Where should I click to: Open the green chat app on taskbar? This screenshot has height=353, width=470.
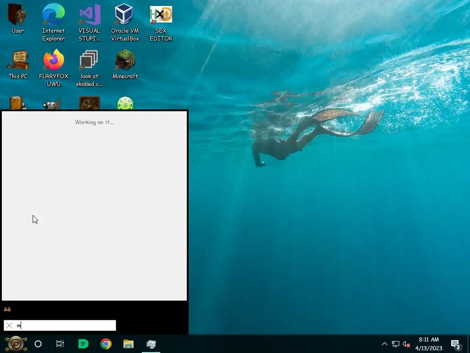84,344
